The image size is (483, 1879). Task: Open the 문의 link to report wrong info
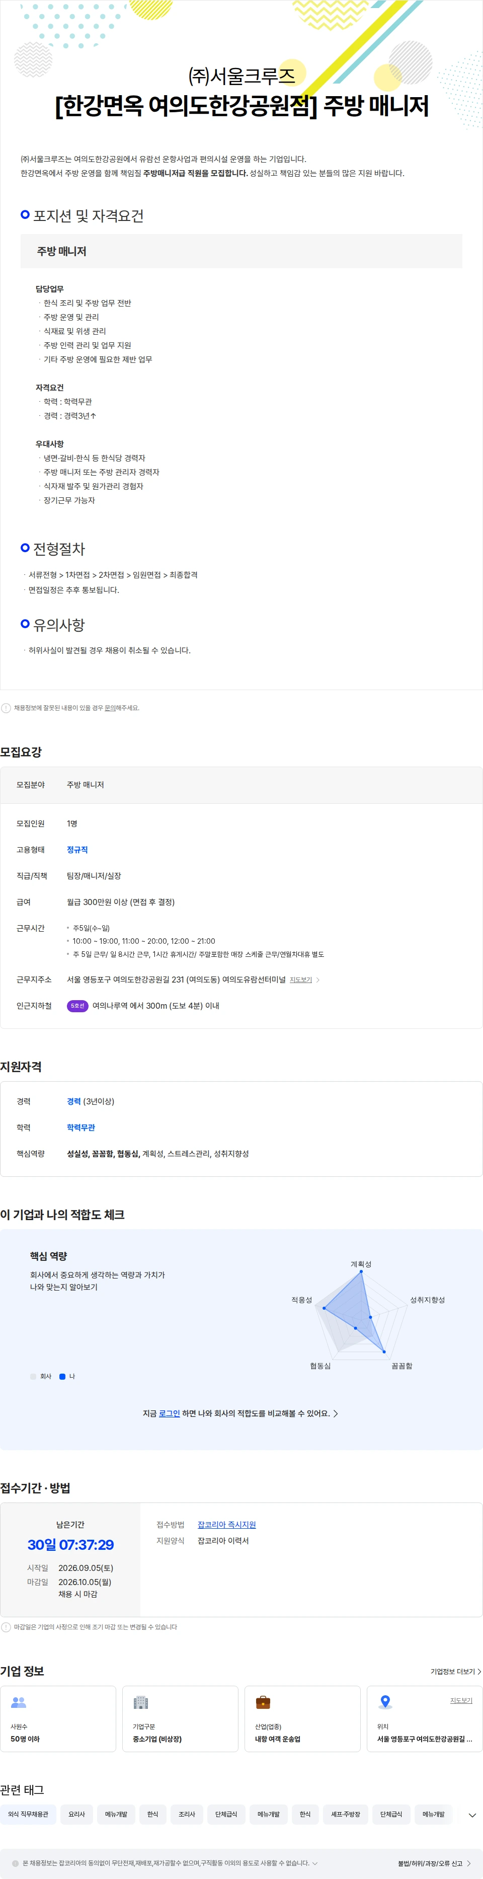(x=110, y=708)
